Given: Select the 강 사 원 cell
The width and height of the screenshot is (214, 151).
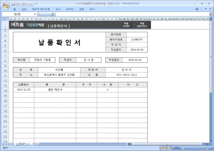Looking at the screenshot, I should point(88,60).
